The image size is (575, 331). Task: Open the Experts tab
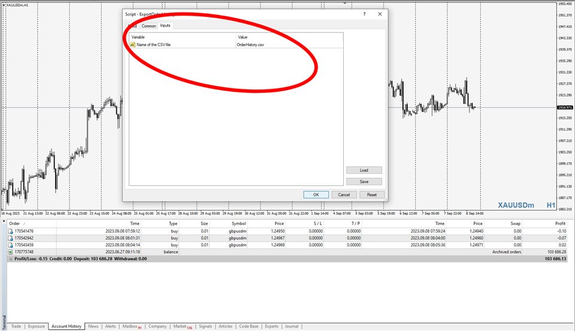(x=271, y=326)
